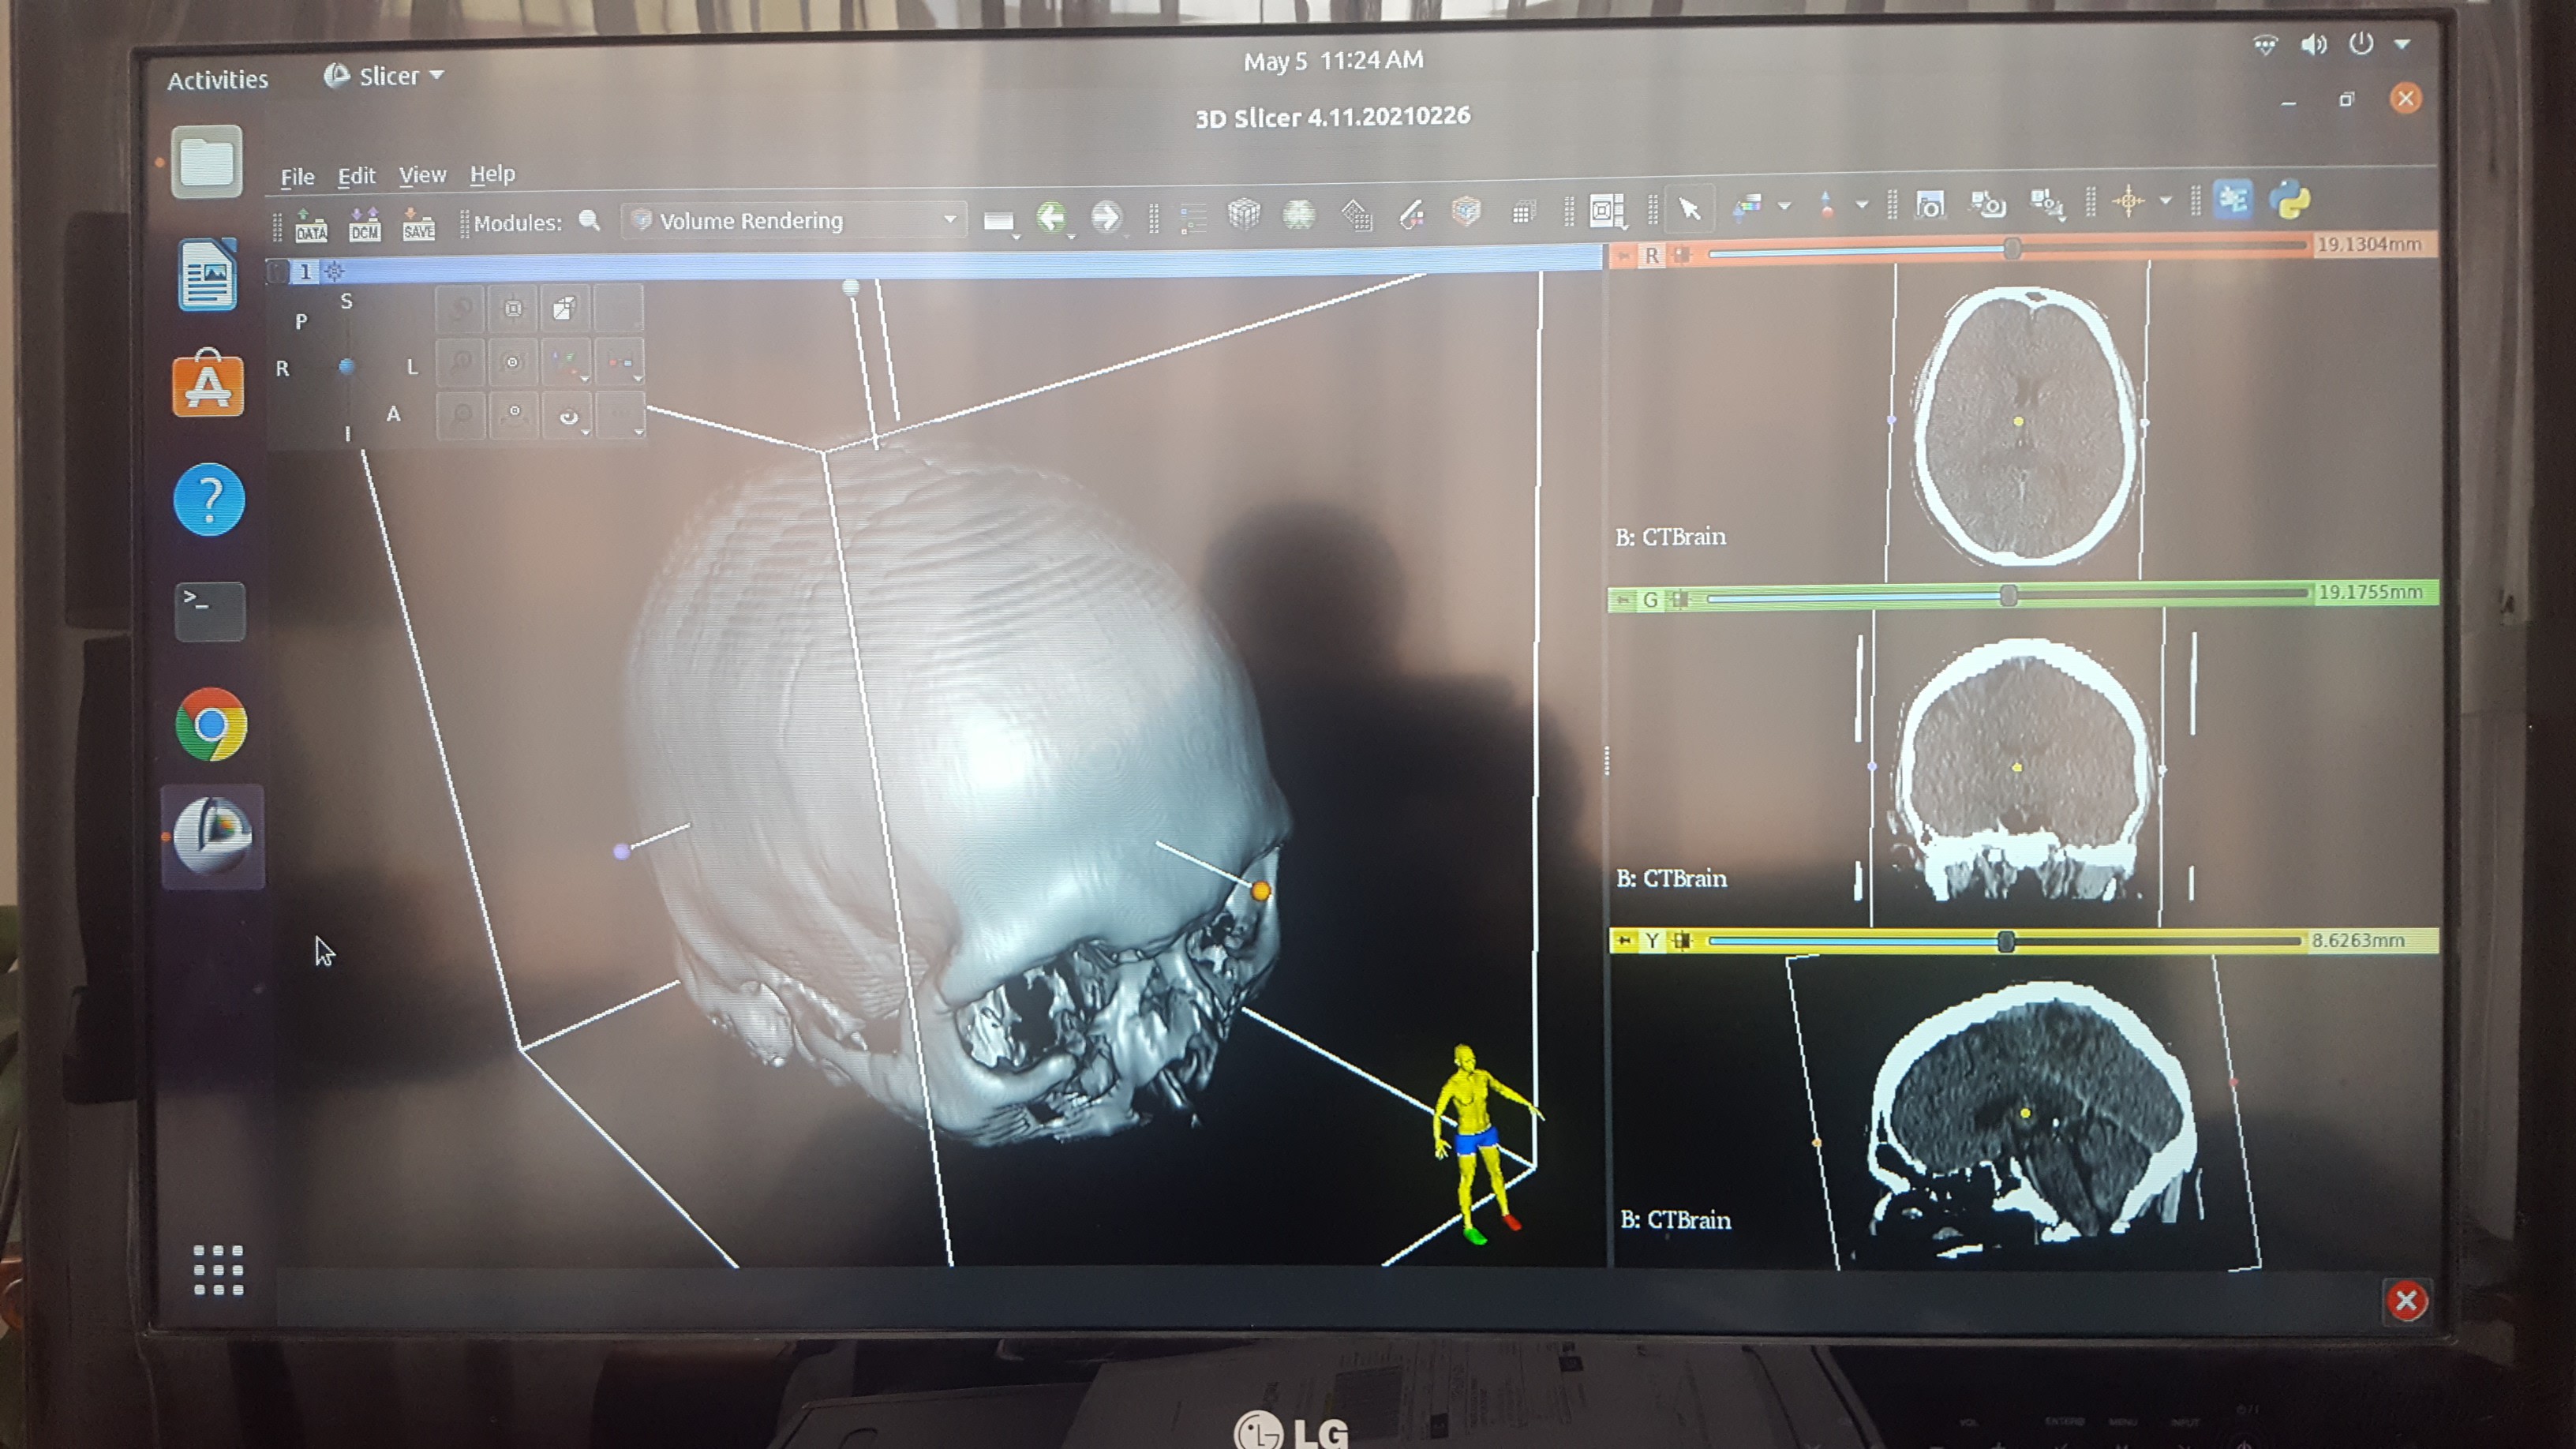Click the center 3D view icon beside label 1
This screenshot has height=1449, width=2576.
coord(334,271)
